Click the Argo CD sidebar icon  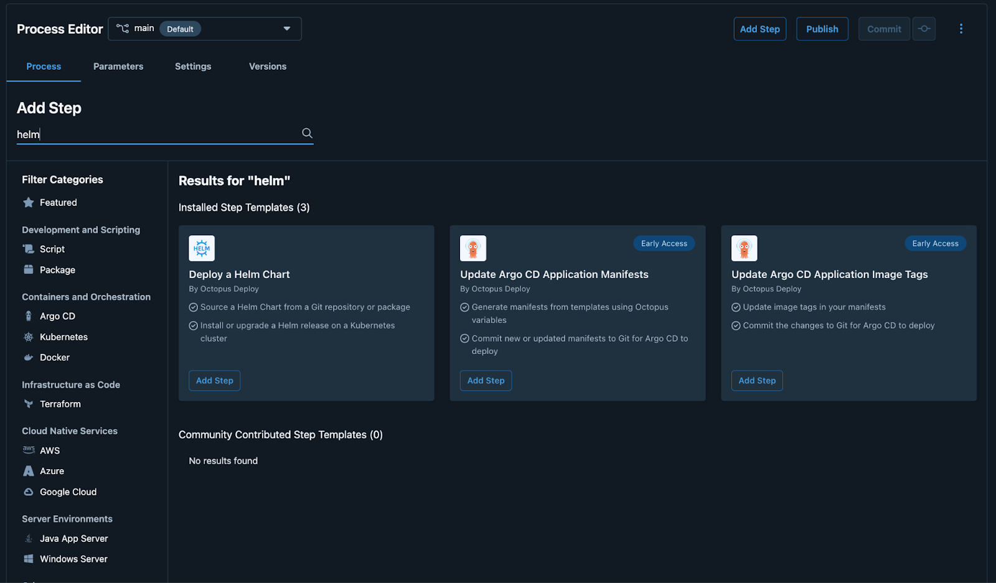pyautogui.click(x=29, y=316)
